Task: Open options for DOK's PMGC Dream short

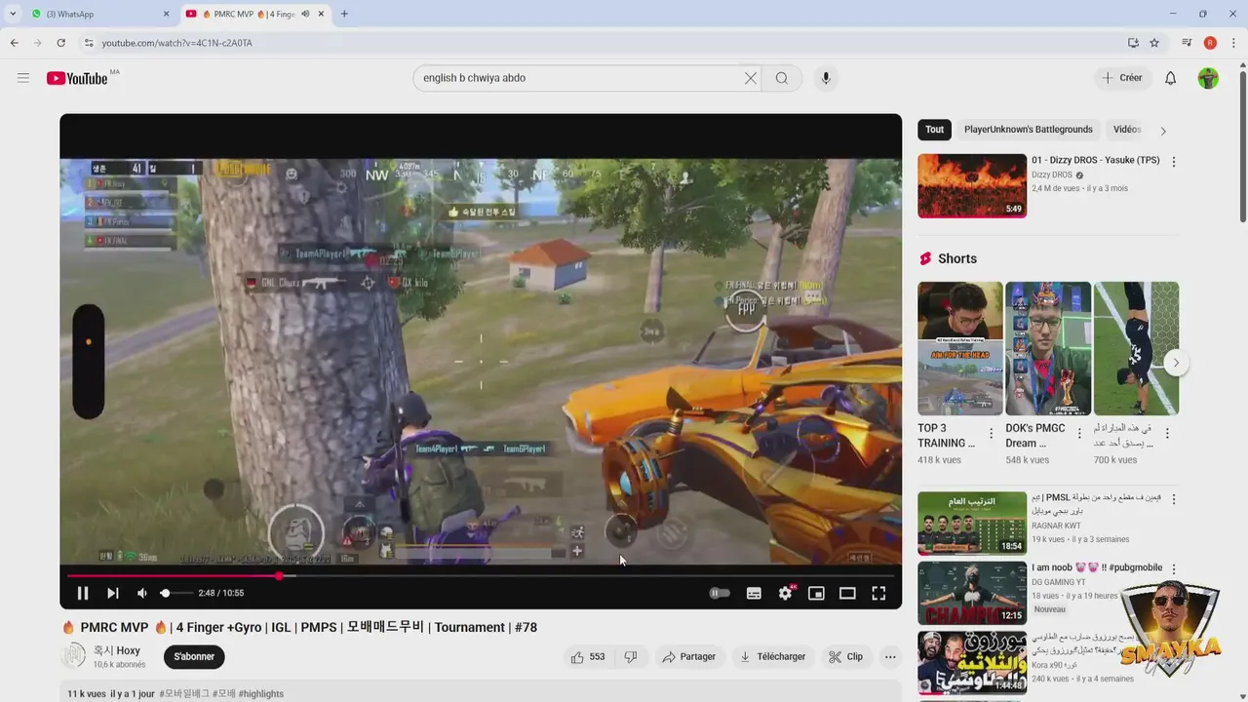Action: click(1079, 433)
